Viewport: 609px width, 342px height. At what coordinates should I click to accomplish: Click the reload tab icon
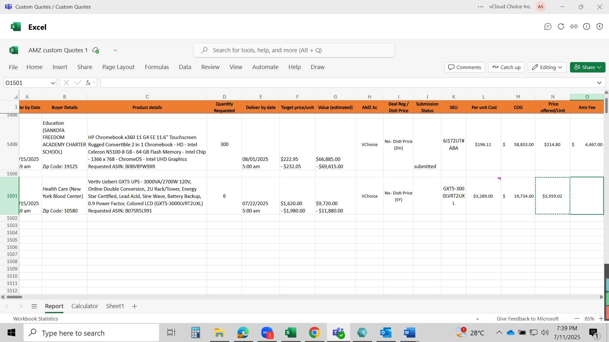click(x=561, y=27)
